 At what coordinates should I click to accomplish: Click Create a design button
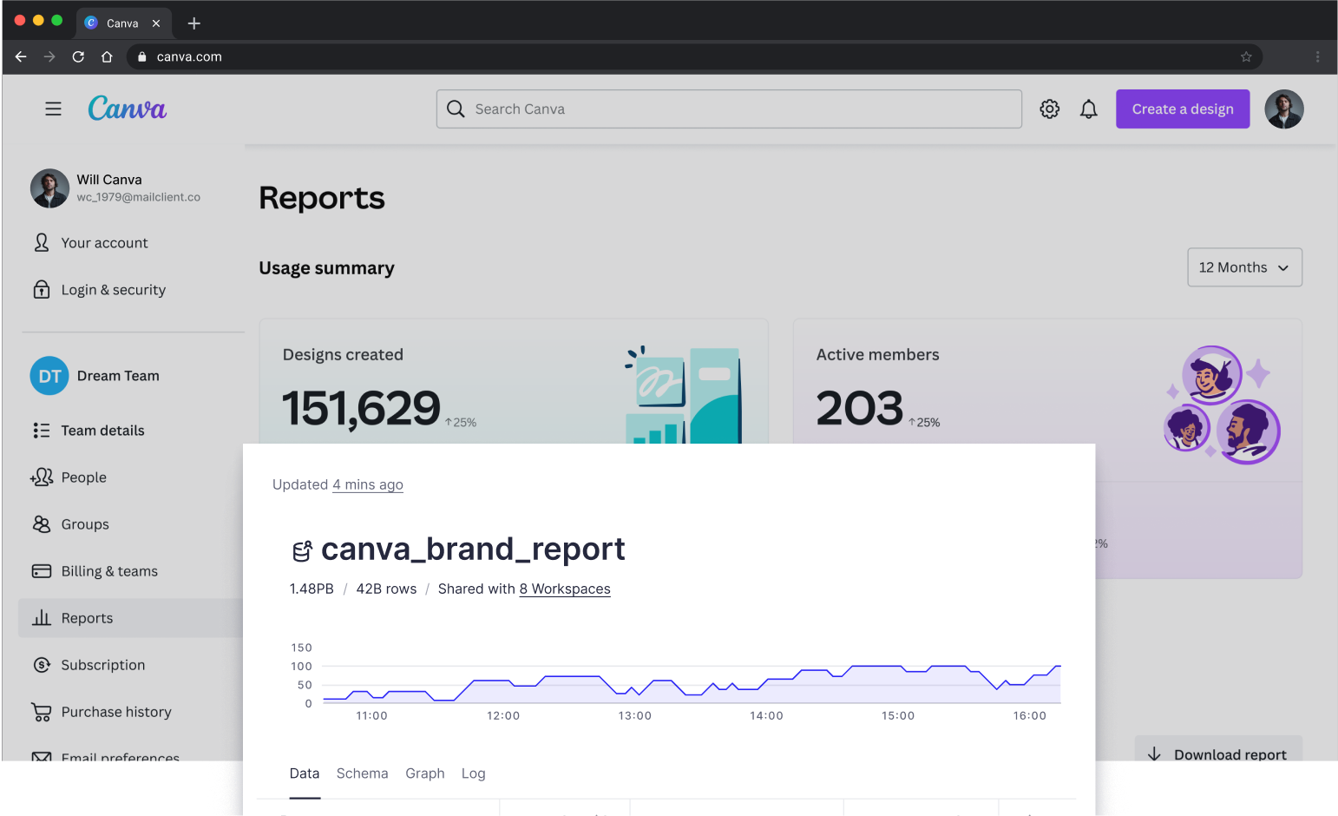pyautogui.click(x=1182, y=109)
